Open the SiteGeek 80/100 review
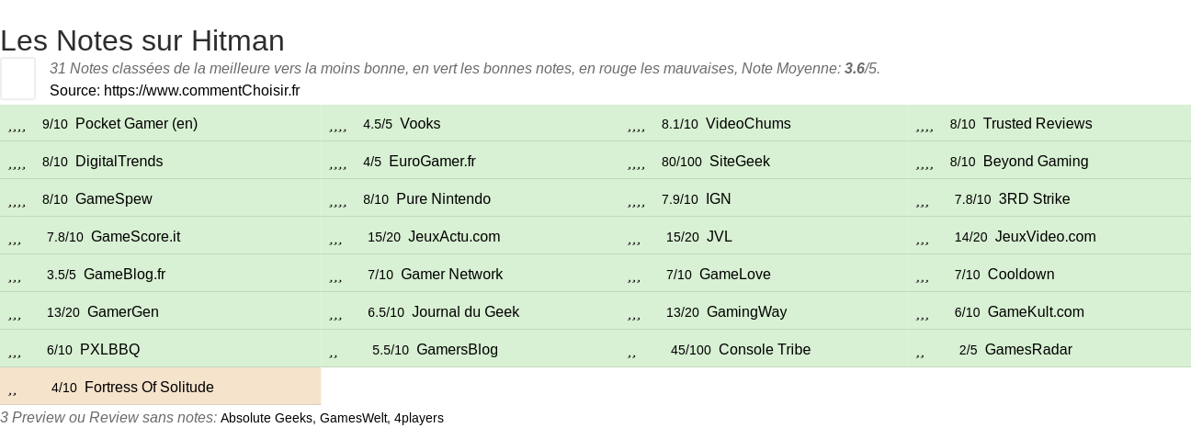The image size is (1191, 428). tap(740, 162)
